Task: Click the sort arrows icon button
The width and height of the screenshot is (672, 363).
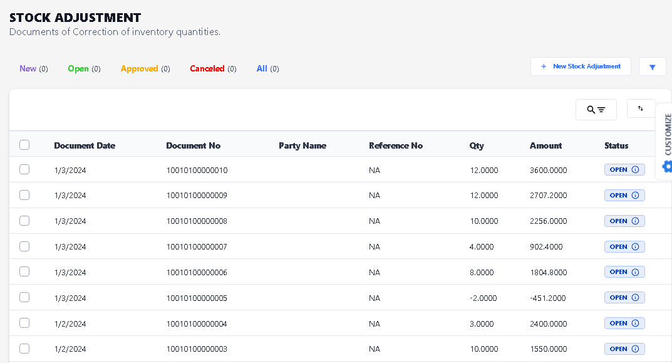Action: click(640, 108)
